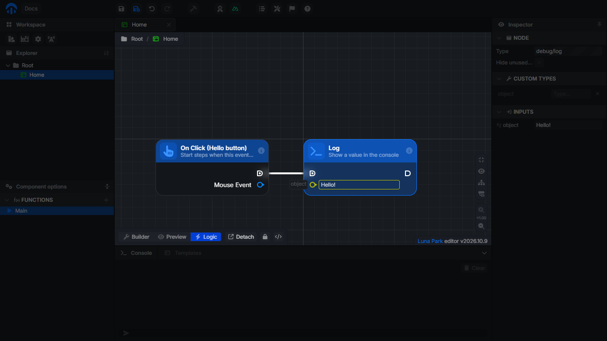This screenshot has width=607, height=341.
Task: Click the debug/log Type field
Action: (x=567, y=51)
